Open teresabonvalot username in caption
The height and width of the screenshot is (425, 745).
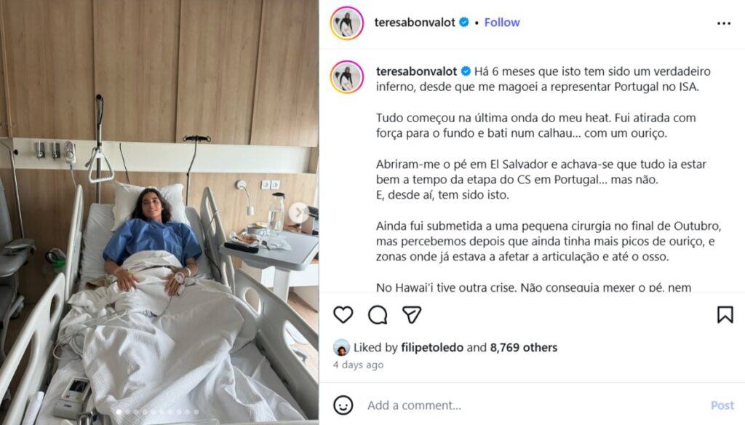(x=416, y=71)
